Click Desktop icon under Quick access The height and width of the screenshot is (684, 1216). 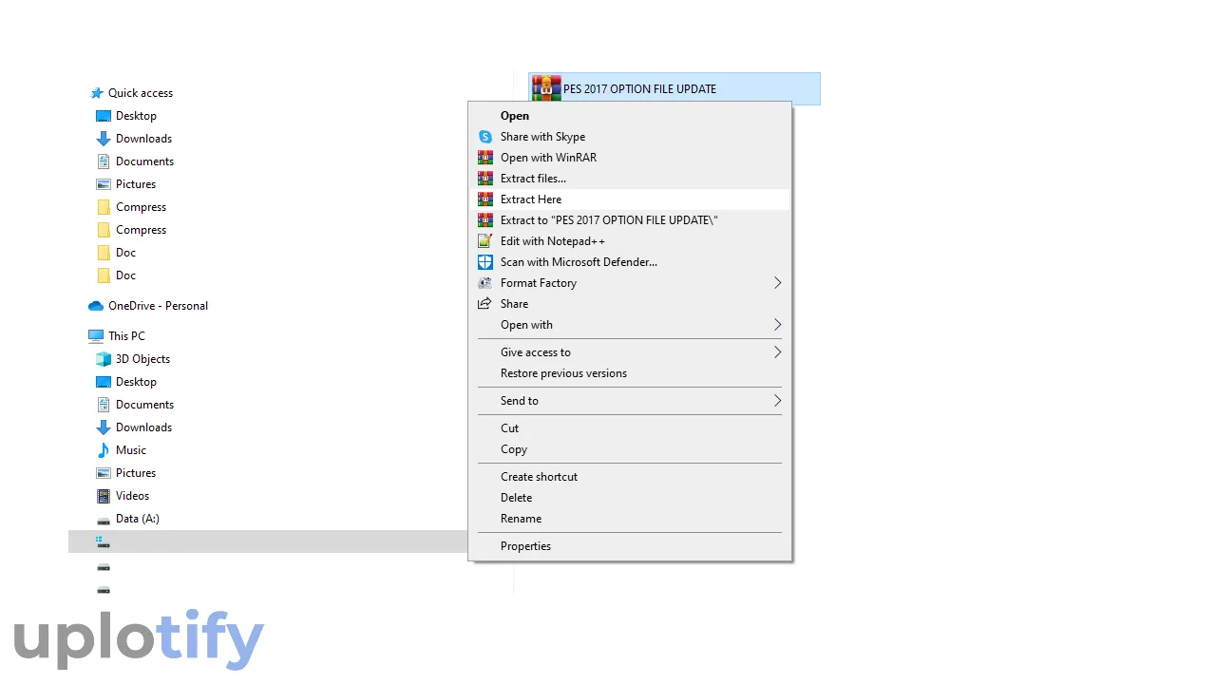pos(104,116)
